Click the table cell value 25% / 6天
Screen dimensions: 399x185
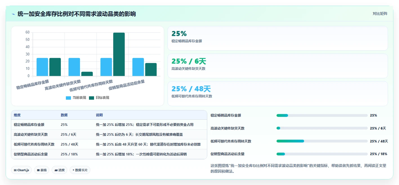[x=68, y=135]
